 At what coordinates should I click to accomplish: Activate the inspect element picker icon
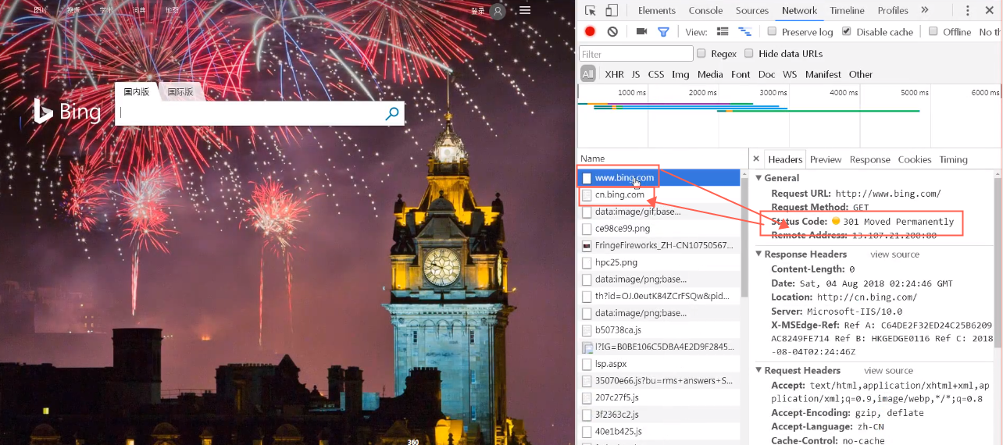coord(591,10)
